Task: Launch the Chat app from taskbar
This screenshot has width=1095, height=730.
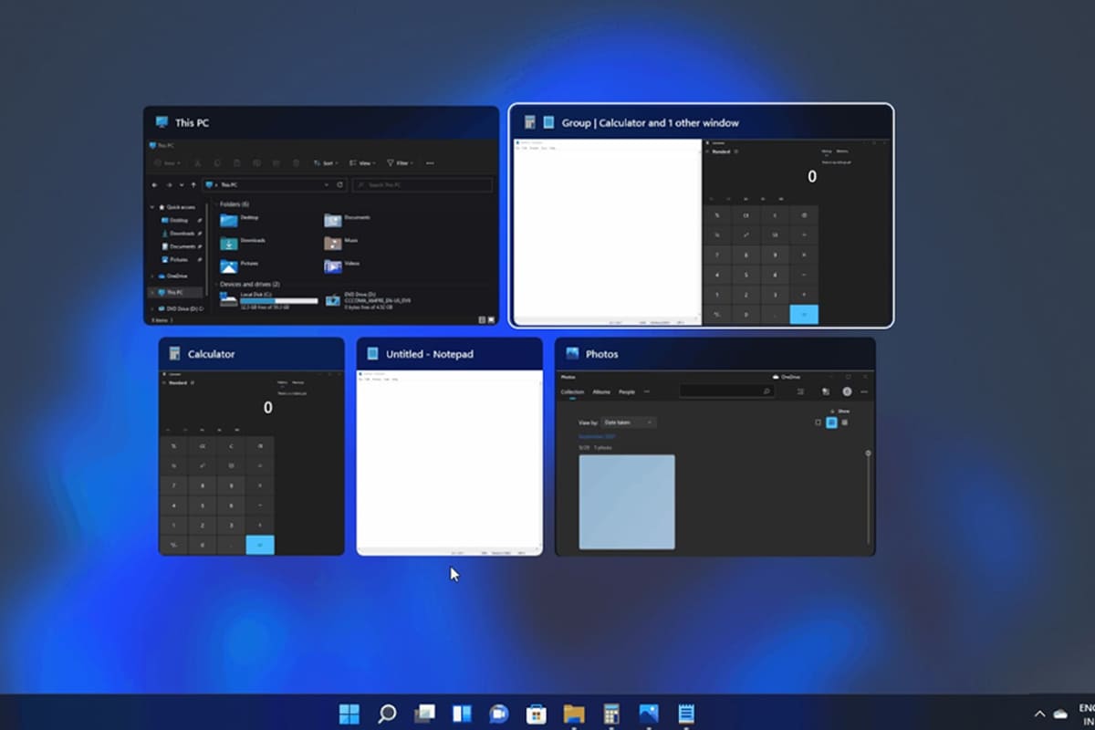Action: pos(499,714)
